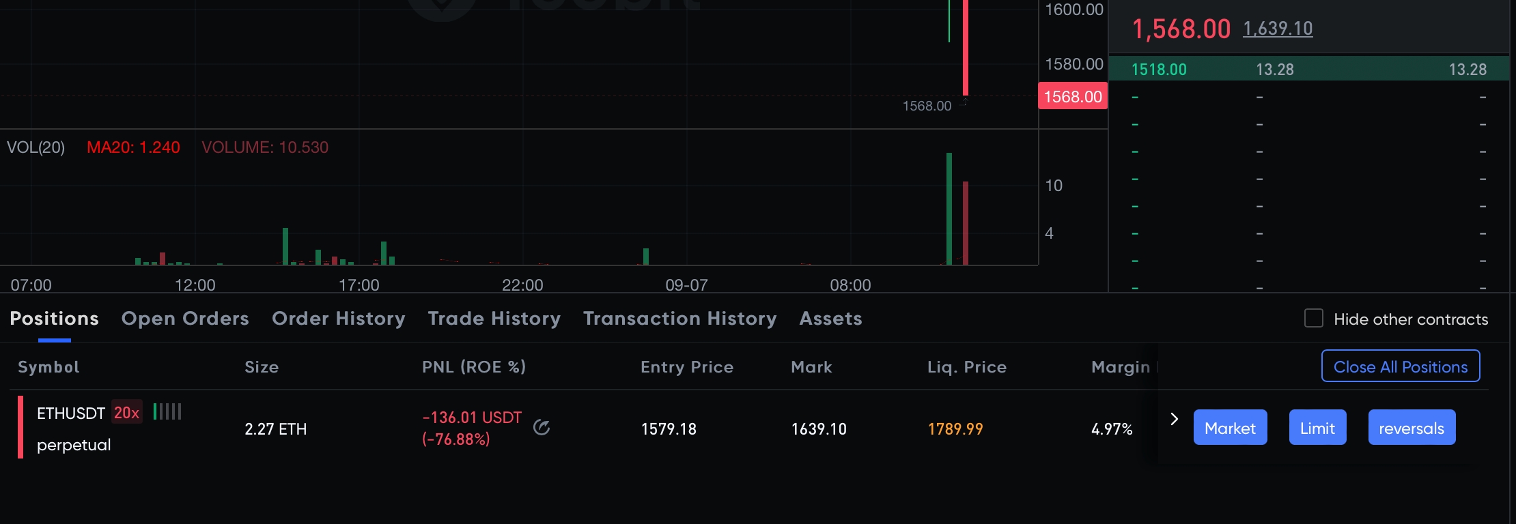Click the reversals button
This screenshot has height=524, width=1516.
tap(1412, 428)
